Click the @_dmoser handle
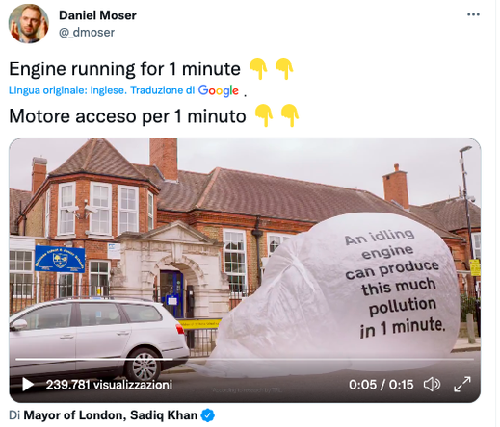500x427 pixels. tap(87, 33)
